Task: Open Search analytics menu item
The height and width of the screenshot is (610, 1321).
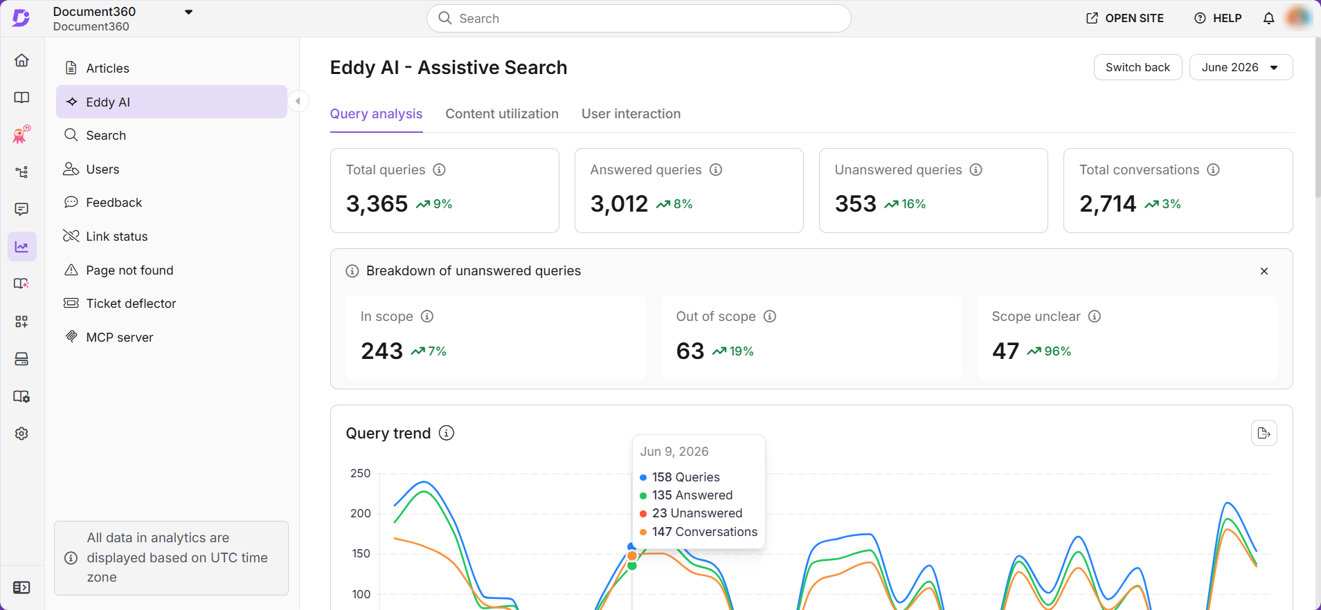Action: pyautogui.click(x=171, y=136)
